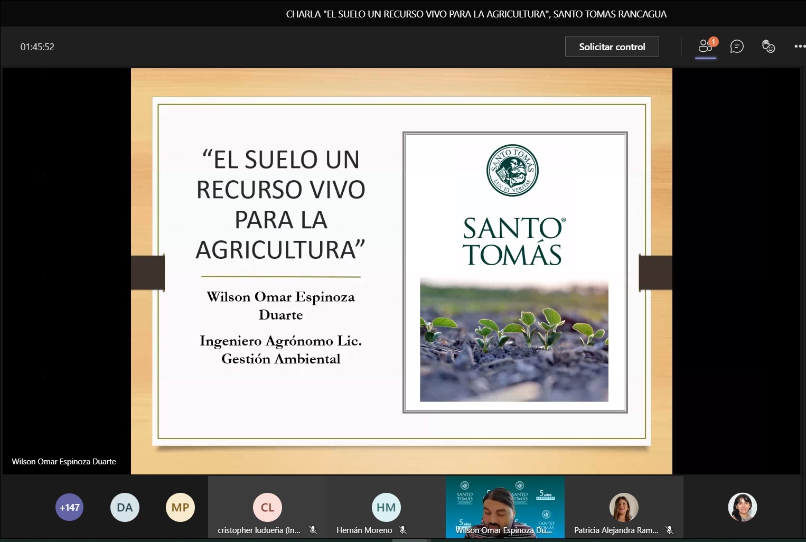Open the meeting chat icon
This screenshot has width=806, height=542.
pyautogui.click(x=737, y=46)
